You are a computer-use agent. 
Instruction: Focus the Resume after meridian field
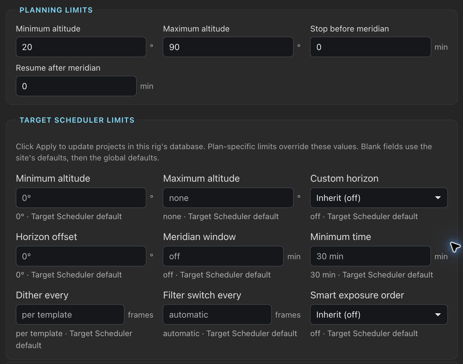(x=76, y=86)
